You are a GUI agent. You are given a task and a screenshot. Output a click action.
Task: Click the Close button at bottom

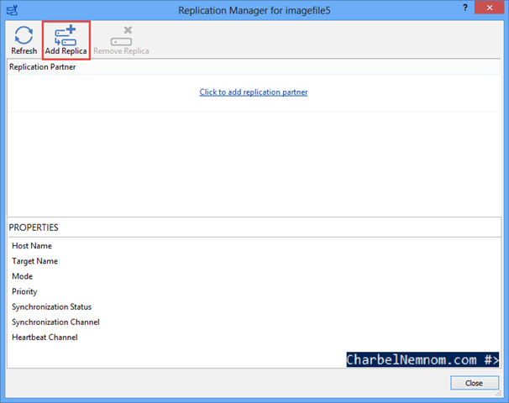[x=475, y=383]
